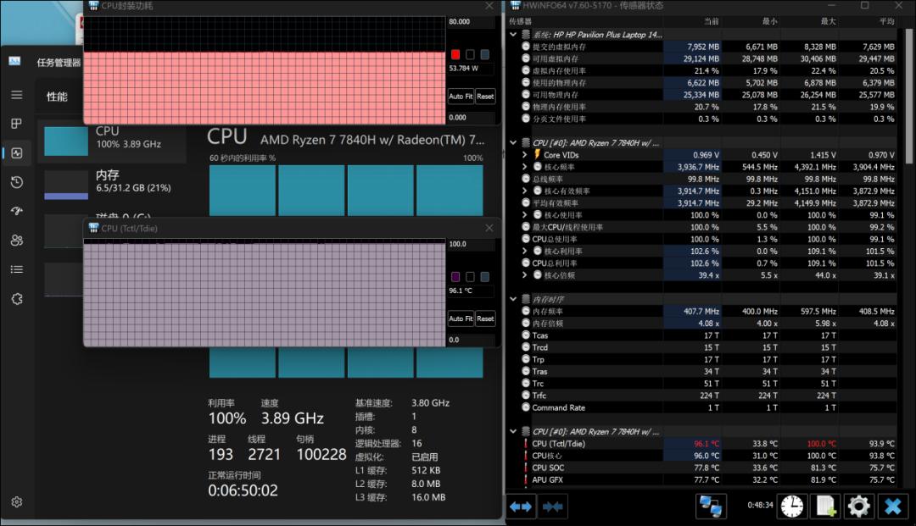Click red color swatch in CPU power graph
Viewport: 916px width, 526px height.
coord(455,55)
